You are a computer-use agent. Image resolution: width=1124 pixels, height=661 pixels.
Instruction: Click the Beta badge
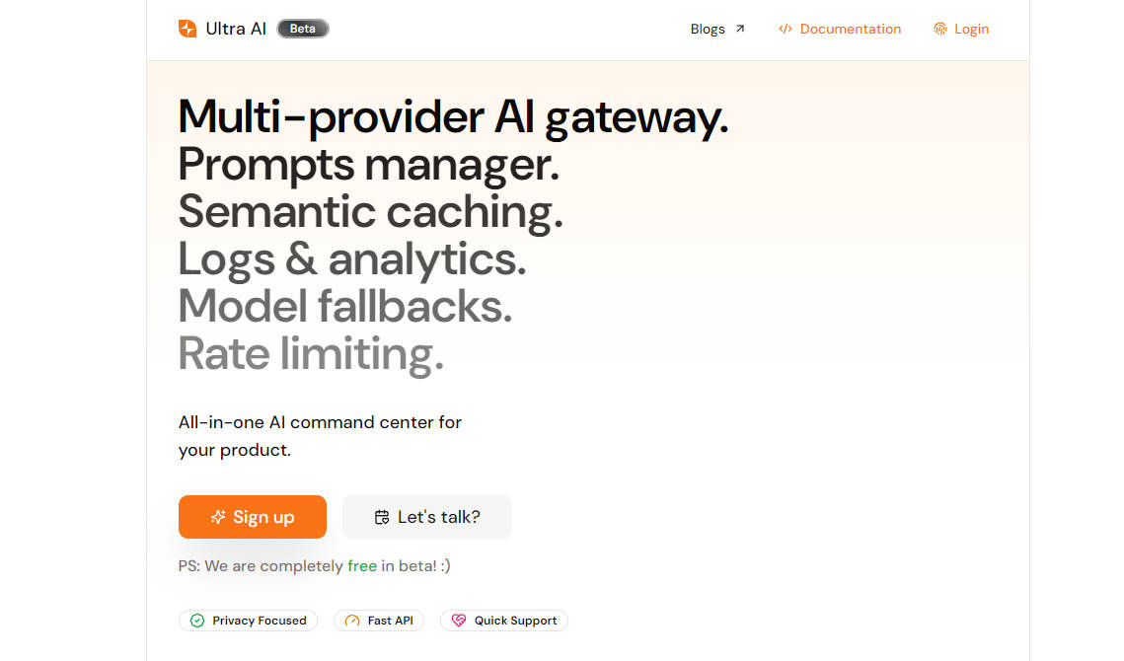303,29
